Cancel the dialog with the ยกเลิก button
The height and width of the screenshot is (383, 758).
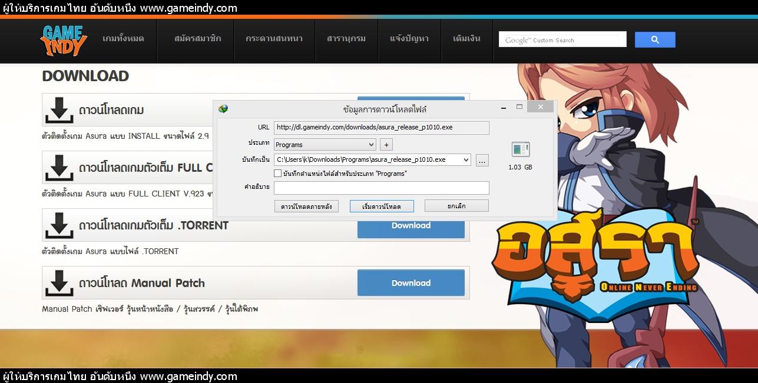point(456,206)
